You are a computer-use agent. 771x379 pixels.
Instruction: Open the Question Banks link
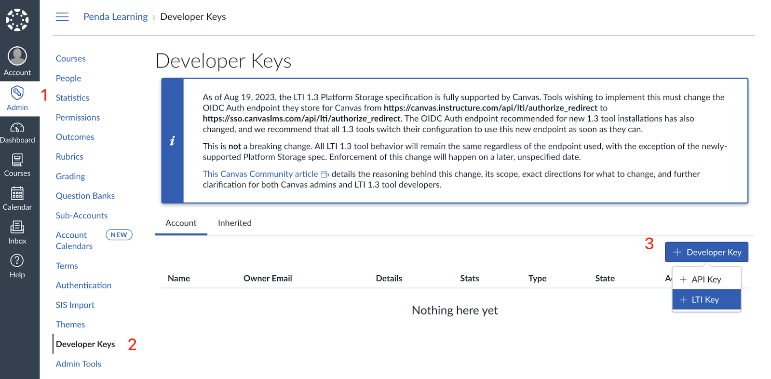[x=85, y=196]
